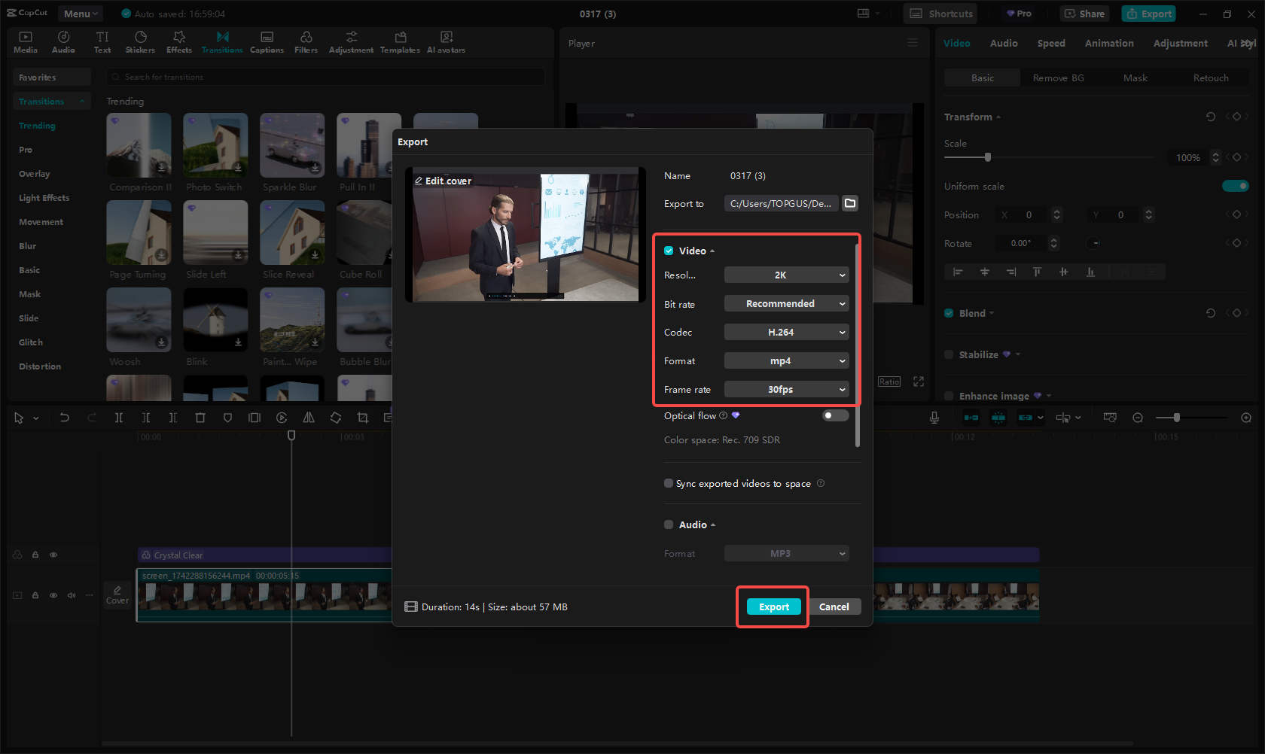Viewport: 1265px width, 754px height.
Task: Enable the Audio export checkbox
Action: pos(669,524)
